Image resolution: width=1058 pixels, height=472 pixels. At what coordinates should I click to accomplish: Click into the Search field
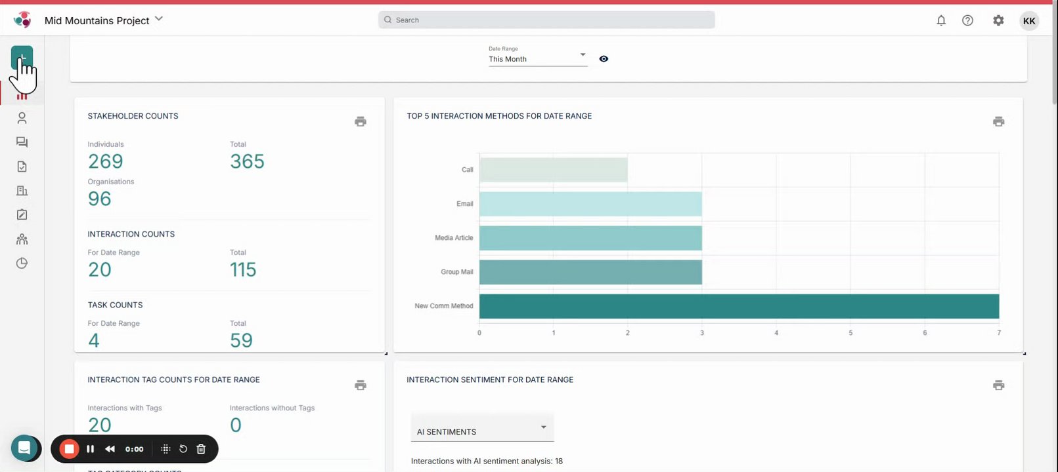(546, 20)
